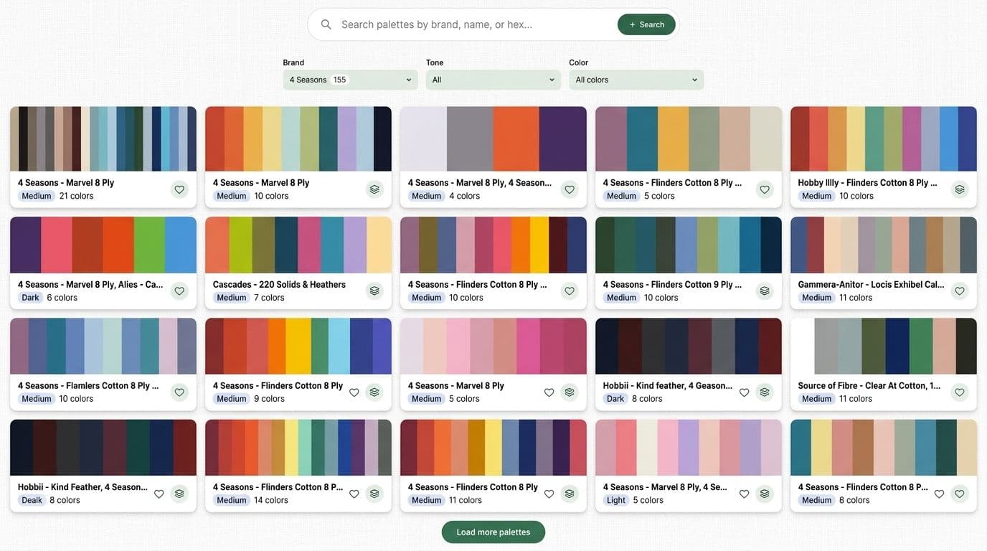Viewport: 987px width, 551px height.
Task: Click heart icon on Hobbii Kind Feather Dealk card
Action: pyautogui.click(x=159, y=494)
